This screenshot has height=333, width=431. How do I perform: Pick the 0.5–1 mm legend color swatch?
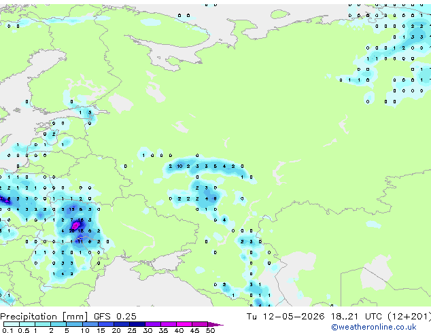click(x=27, y=324)
